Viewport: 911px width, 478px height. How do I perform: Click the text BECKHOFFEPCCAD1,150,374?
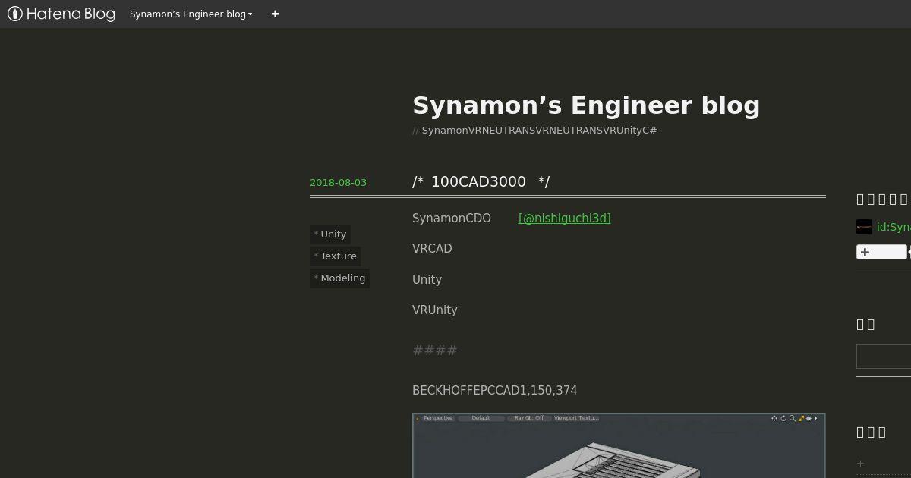(495, 391)
